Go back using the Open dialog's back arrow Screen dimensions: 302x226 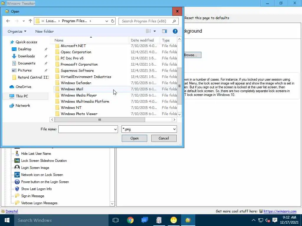coord(8,21)
